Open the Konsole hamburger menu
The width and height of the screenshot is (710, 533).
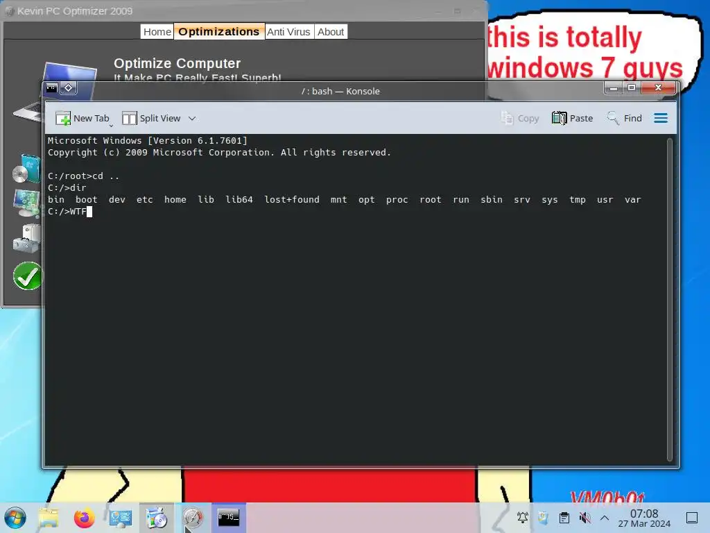tap(661, 118)
